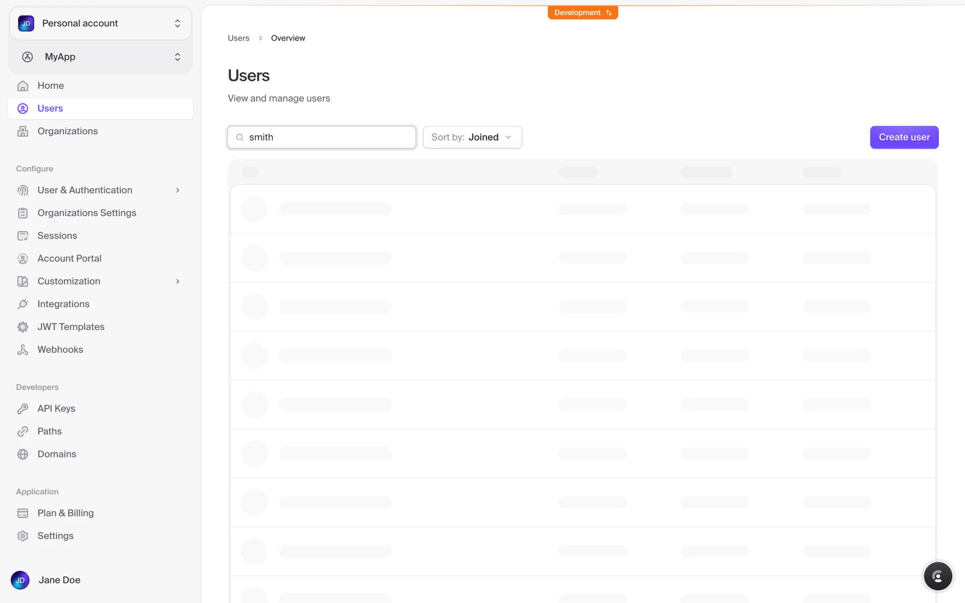Click the Home sidebar icon

click(x=23, y=86)
